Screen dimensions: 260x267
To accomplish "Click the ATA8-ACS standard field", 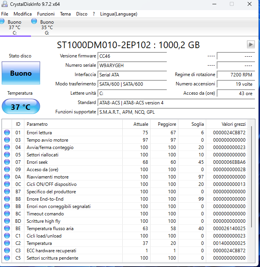I will (x=176, y=103).
